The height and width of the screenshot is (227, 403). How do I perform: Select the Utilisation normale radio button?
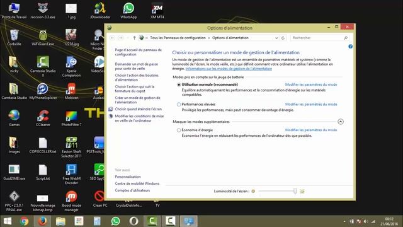[179, 84]
